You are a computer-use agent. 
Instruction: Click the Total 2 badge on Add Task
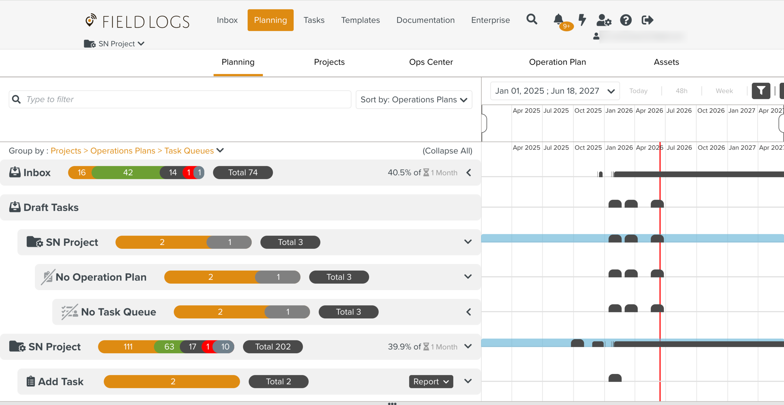point(278,382)
